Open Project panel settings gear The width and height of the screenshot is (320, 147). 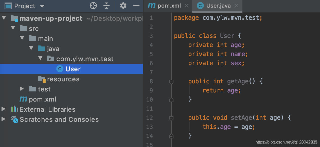tap(123, 6)
